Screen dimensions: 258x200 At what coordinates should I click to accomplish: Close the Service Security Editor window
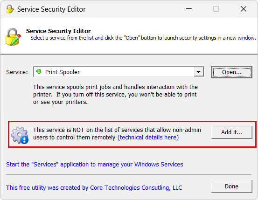244,9
